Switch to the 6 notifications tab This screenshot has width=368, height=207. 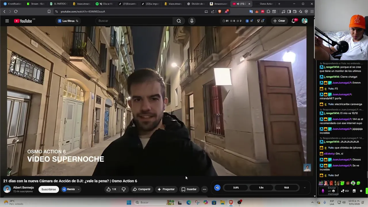pyautogui.click(x=12, y=4)
